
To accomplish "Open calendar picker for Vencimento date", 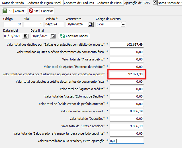I will (91, 25).
